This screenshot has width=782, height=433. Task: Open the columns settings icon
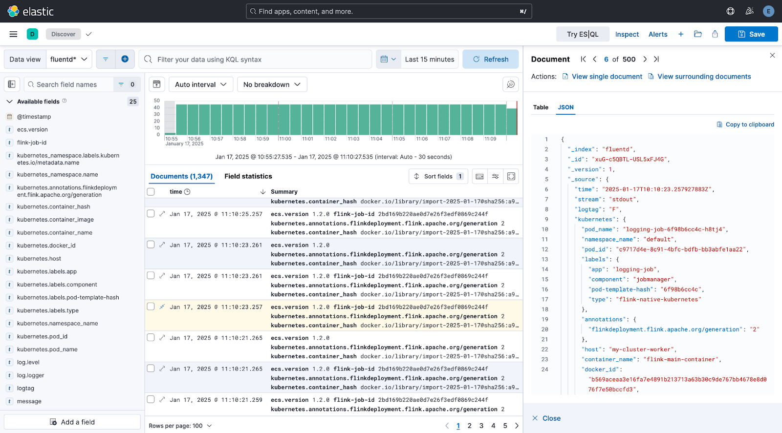(x=496, y=176)
